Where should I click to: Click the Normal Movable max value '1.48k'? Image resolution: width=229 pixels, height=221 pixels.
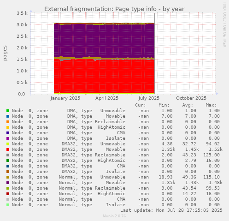(x=216, y=183)
